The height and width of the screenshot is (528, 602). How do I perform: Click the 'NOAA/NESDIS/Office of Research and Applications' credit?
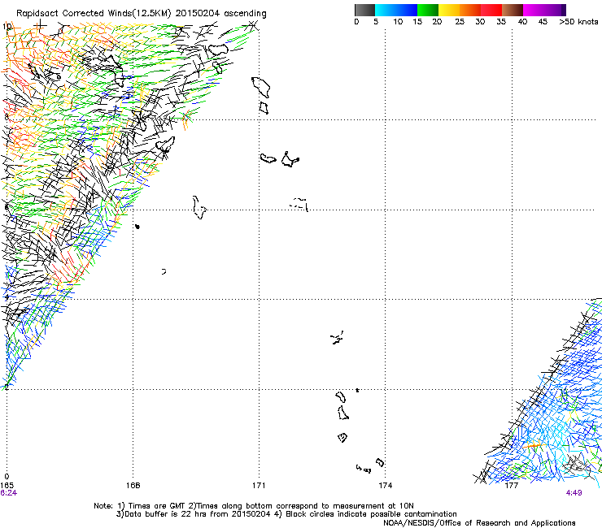click(479, 522)
